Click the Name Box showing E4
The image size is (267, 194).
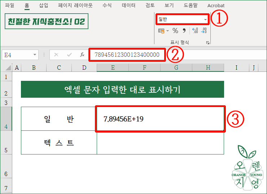tap(17, 55)
